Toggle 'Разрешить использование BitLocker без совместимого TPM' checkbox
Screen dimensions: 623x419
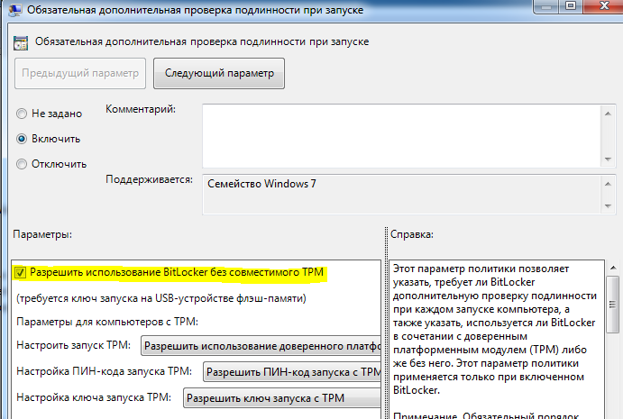tap(20, 272)
